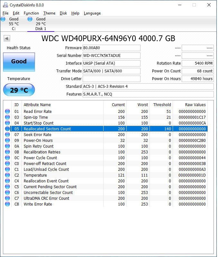This screenshot has width=218, height=257.
Task: Switch to the C: drive tab
Action: click(x=14, y=24)
